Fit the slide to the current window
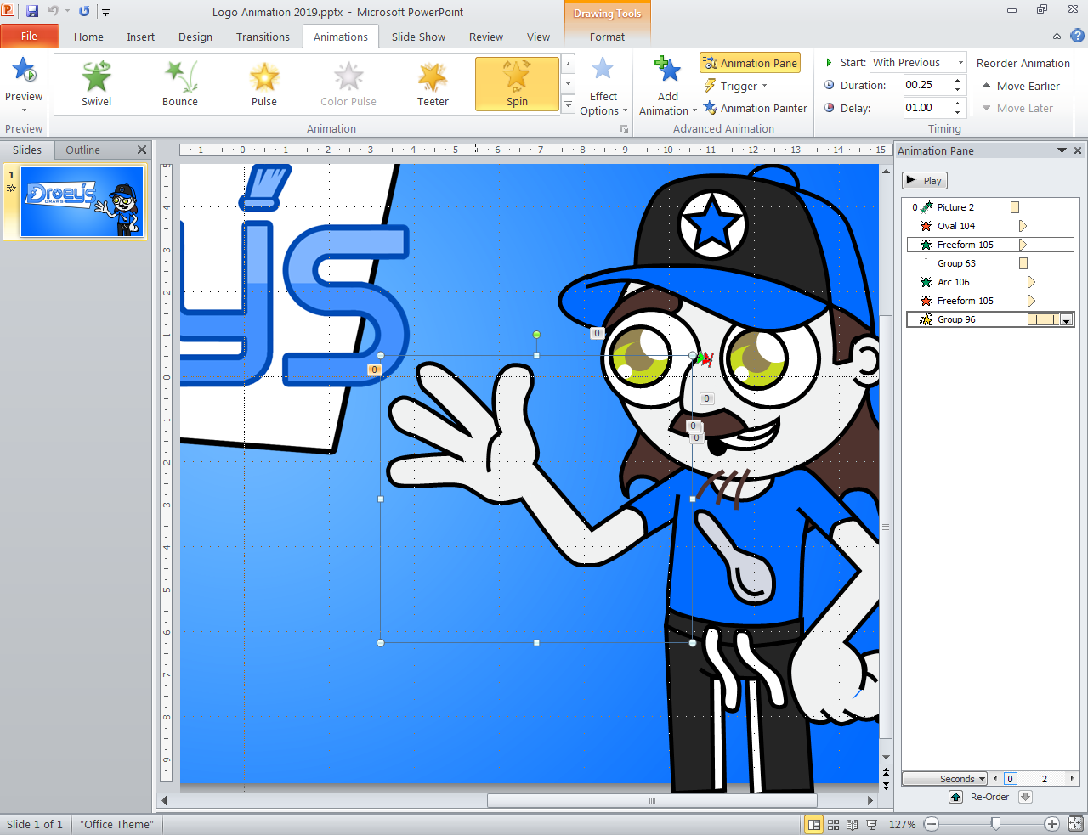 pos(1076,824)
